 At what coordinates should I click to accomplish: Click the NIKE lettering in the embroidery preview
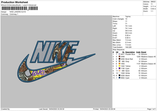point(55,52)
